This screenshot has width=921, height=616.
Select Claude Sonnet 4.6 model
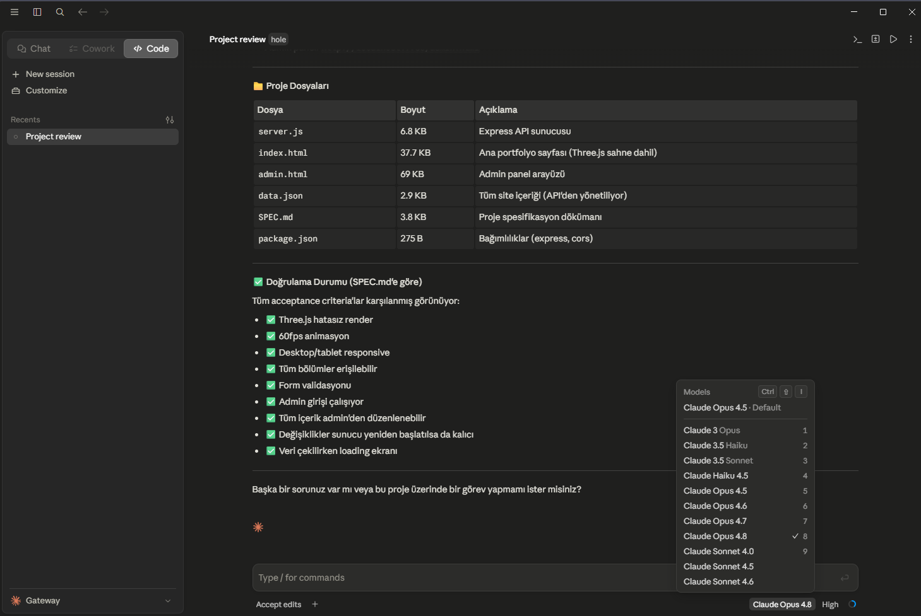coord(745,582)
